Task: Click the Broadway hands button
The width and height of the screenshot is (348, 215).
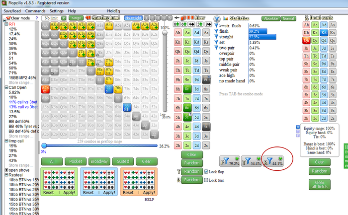Action: 99,161
